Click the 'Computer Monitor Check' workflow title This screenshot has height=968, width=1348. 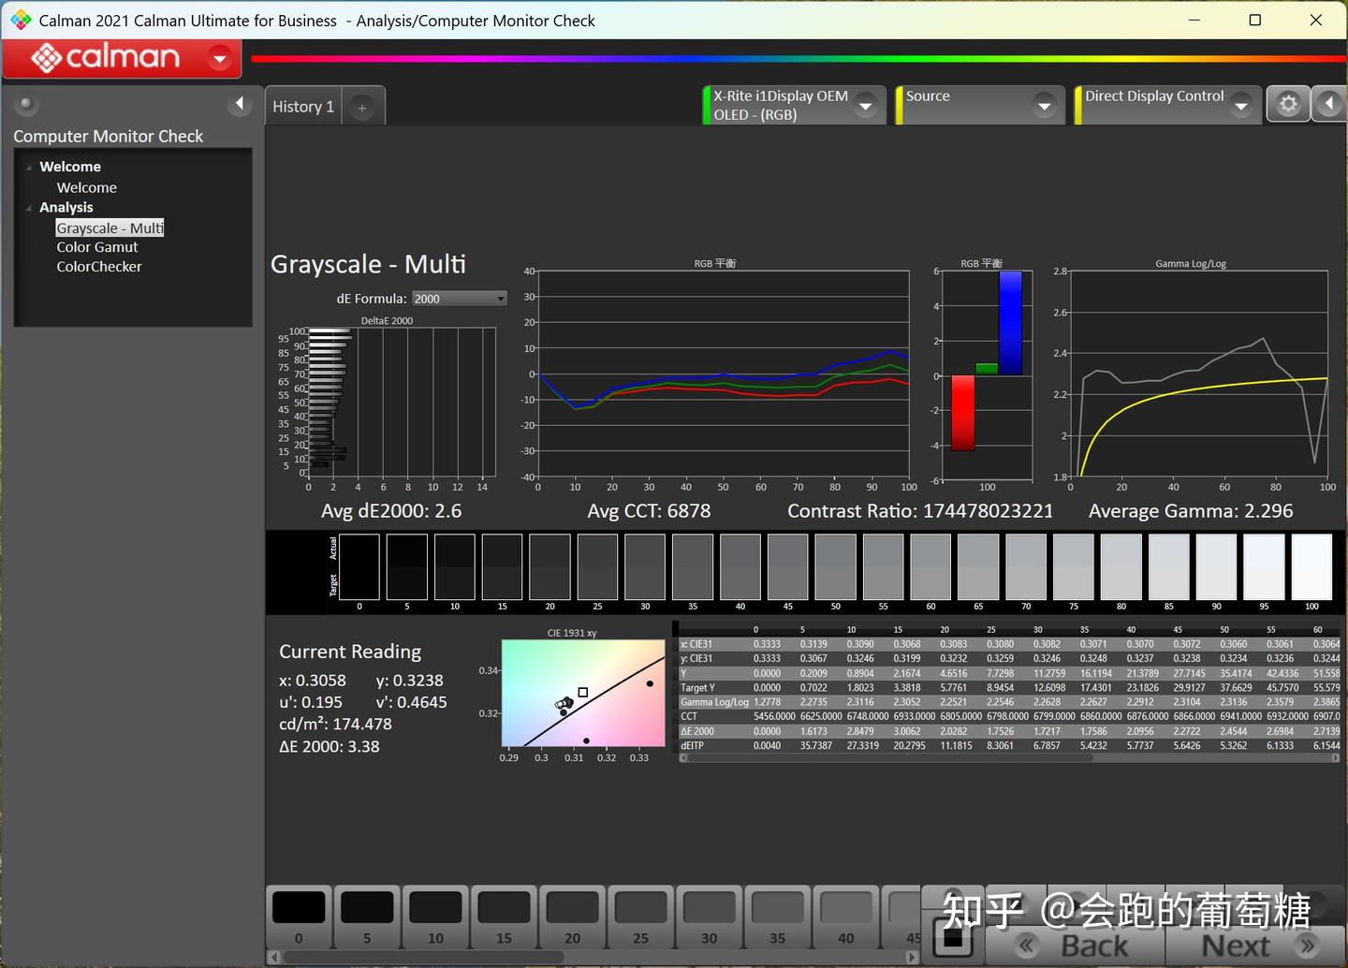click(x=108, y=137)
